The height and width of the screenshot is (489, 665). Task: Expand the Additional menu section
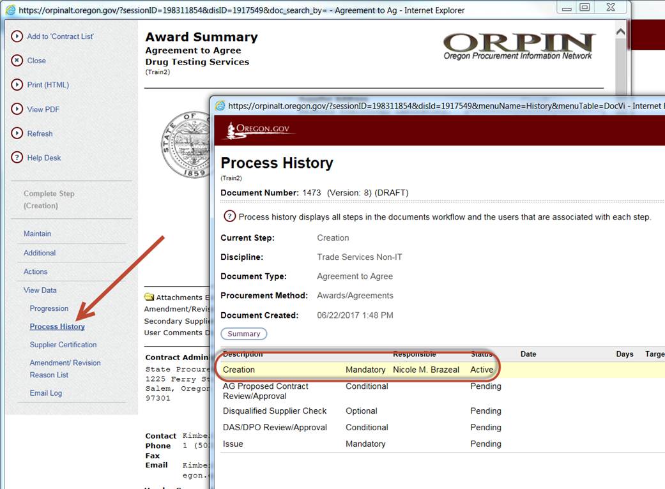pyautogui.click(x=40, y=253)
